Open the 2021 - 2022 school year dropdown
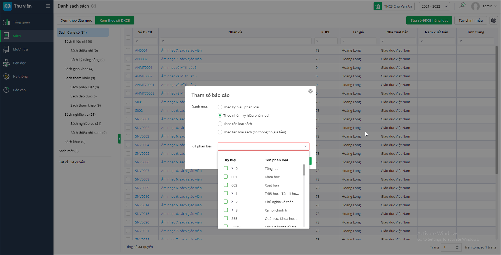 [x=434, y=6]
